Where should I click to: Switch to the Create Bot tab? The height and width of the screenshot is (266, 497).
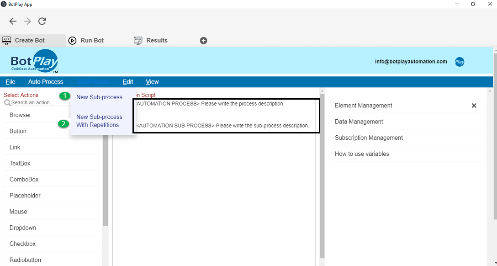(33, 41)
